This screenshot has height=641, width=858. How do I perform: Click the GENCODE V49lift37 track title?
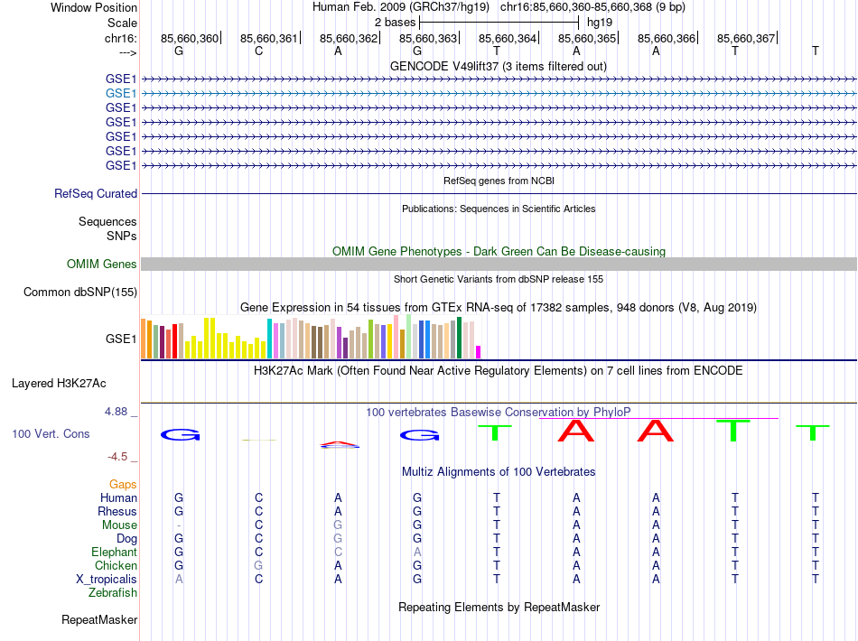(498, 66)
